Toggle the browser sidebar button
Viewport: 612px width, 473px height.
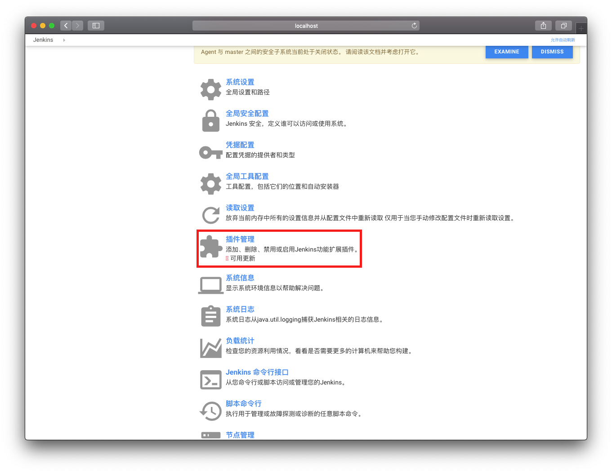(x=96, y=26)
